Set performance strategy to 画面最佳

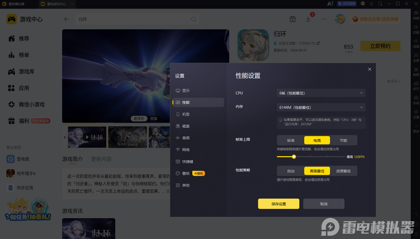pos(317,171)
